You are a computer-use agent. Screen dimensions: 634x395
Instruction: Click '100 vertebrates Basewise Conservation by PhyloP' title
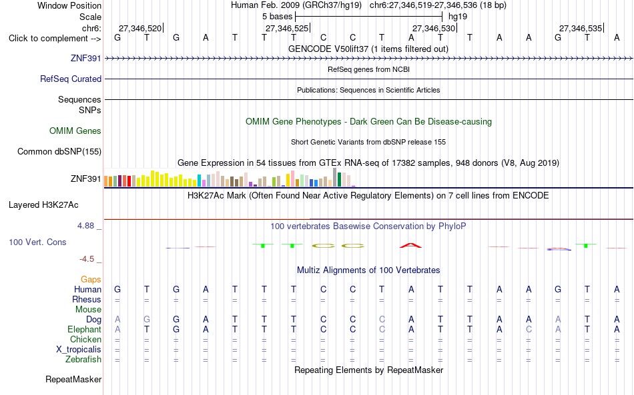pyautogui.click(x=368, y=226)
